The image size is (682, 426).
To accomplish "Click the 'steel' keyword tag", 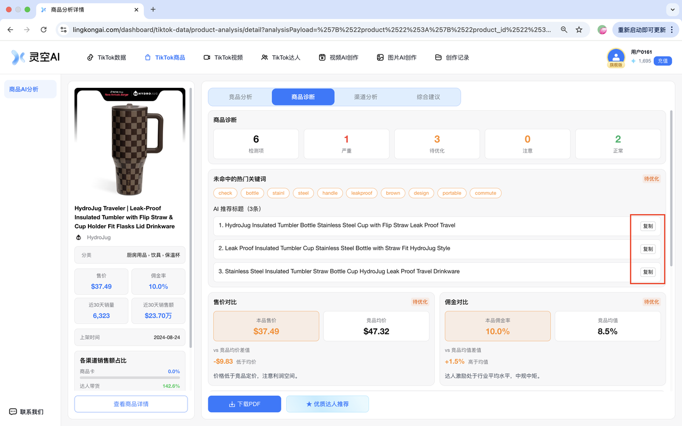I will click(304, 193).
